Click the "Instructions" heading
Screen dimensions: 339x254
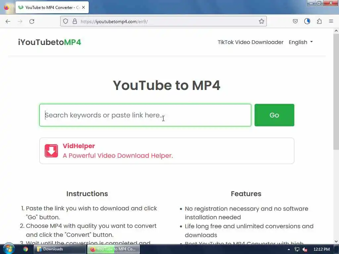point(87,194)
